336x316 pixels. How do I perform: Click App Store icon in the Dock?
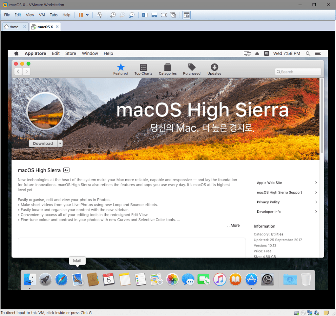[251, 279]
